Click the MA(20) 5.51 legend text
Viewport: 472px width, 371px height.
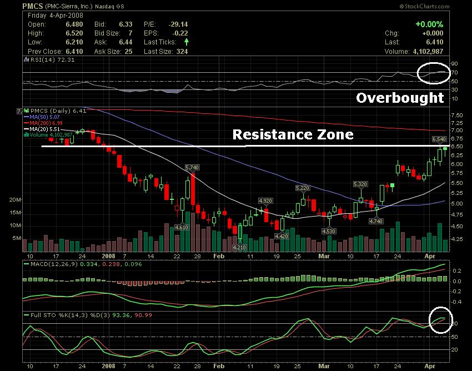pos(44,129)
